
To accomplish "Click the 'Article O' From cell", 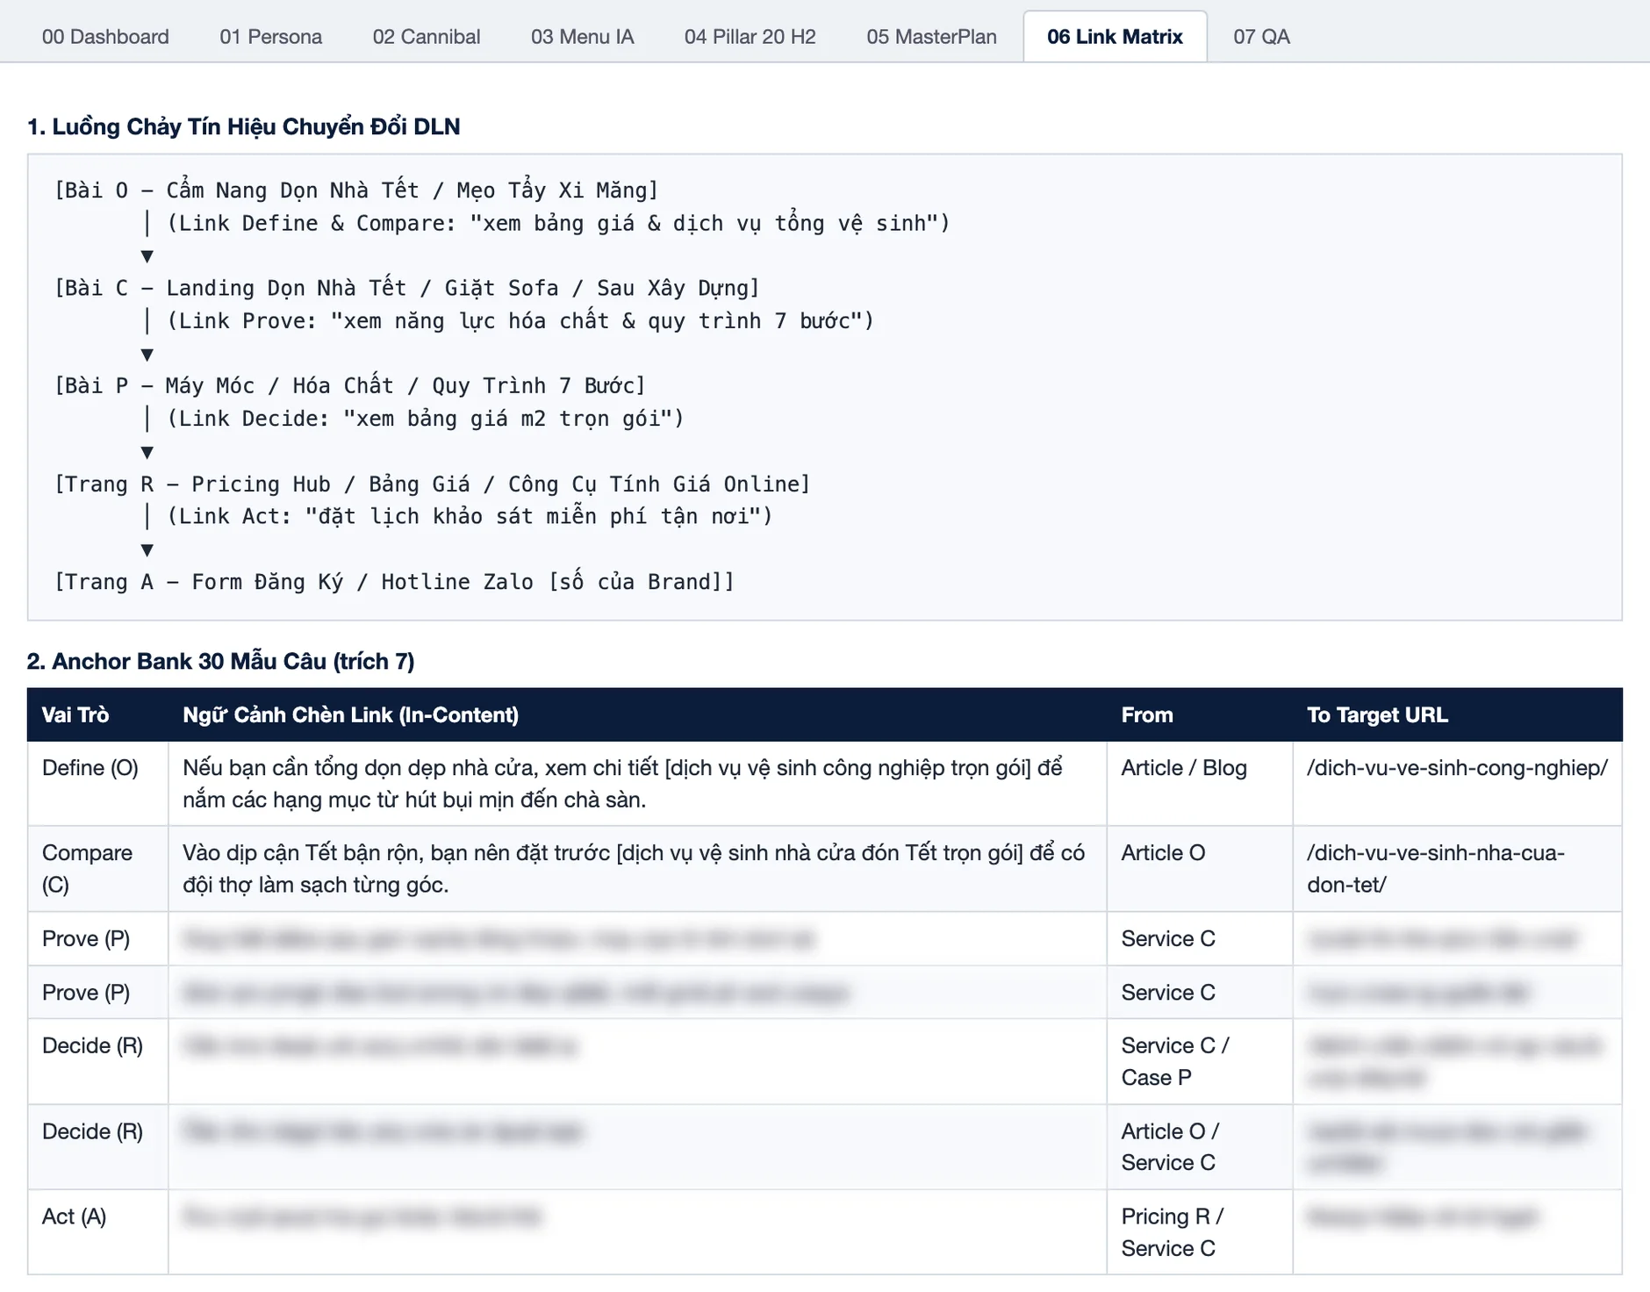I will (1199, 868).
